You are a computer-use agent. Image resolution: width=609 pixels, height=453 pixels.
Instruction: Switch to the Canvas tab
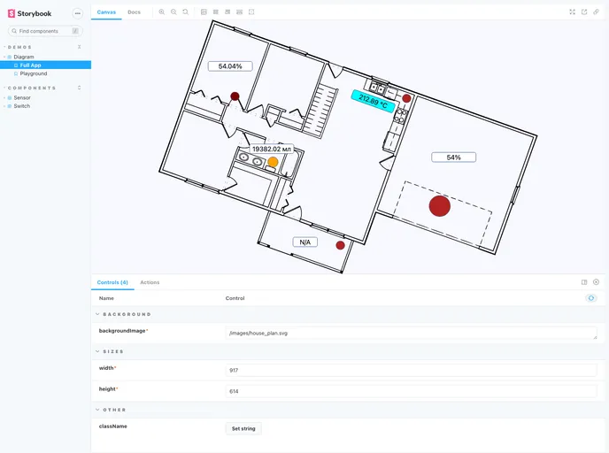(106, 12)
